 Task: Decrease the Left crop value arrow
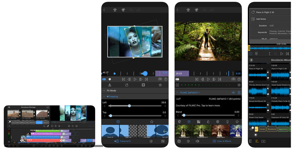[104, 106]
